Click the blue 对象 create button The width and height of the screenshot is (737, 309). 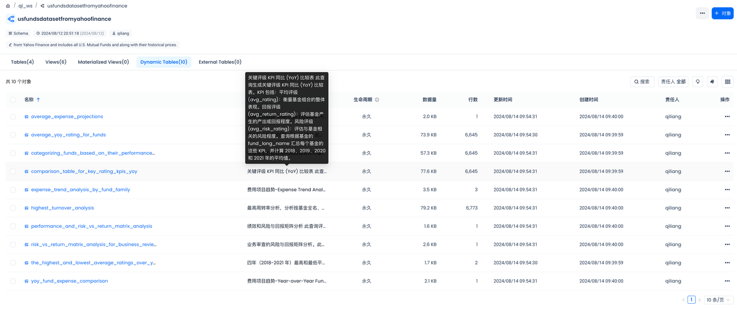point(722,13)
